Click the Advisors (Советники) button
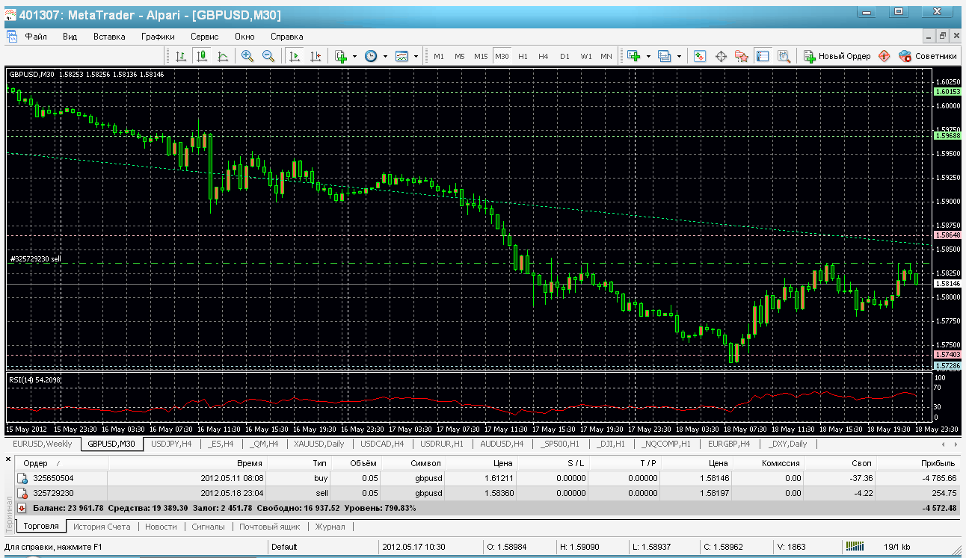Image resolution: width=966 pixels, height=558 pixels. (x=928, y=56)
